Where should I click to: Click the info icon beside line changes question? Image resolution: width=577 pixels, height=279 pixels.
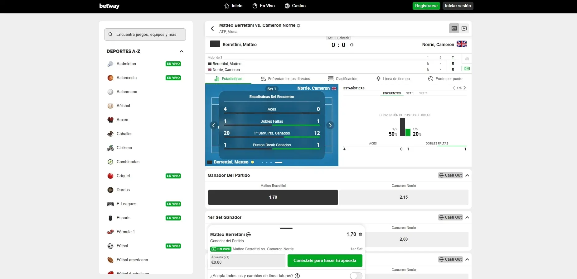(297, 276)
